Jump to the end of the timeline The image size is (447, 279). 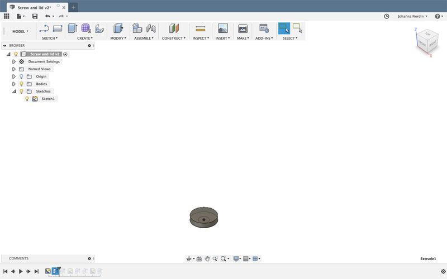36,272
